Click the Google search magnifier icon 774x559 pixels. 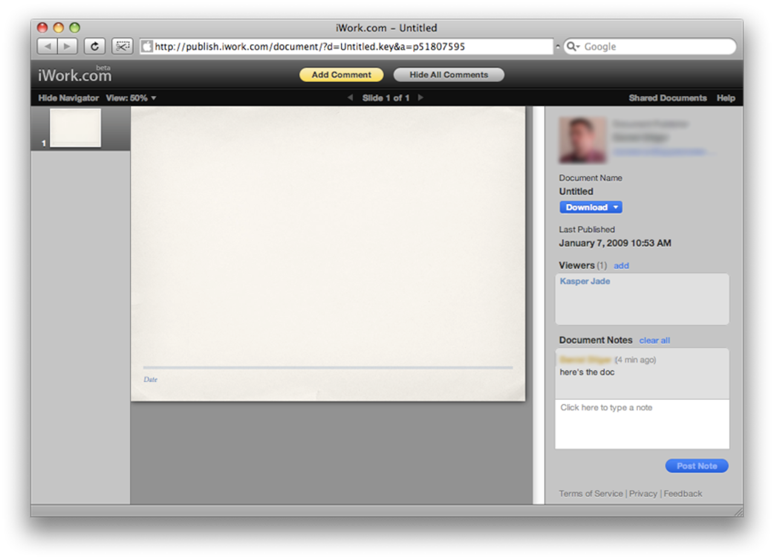[572, 46]
